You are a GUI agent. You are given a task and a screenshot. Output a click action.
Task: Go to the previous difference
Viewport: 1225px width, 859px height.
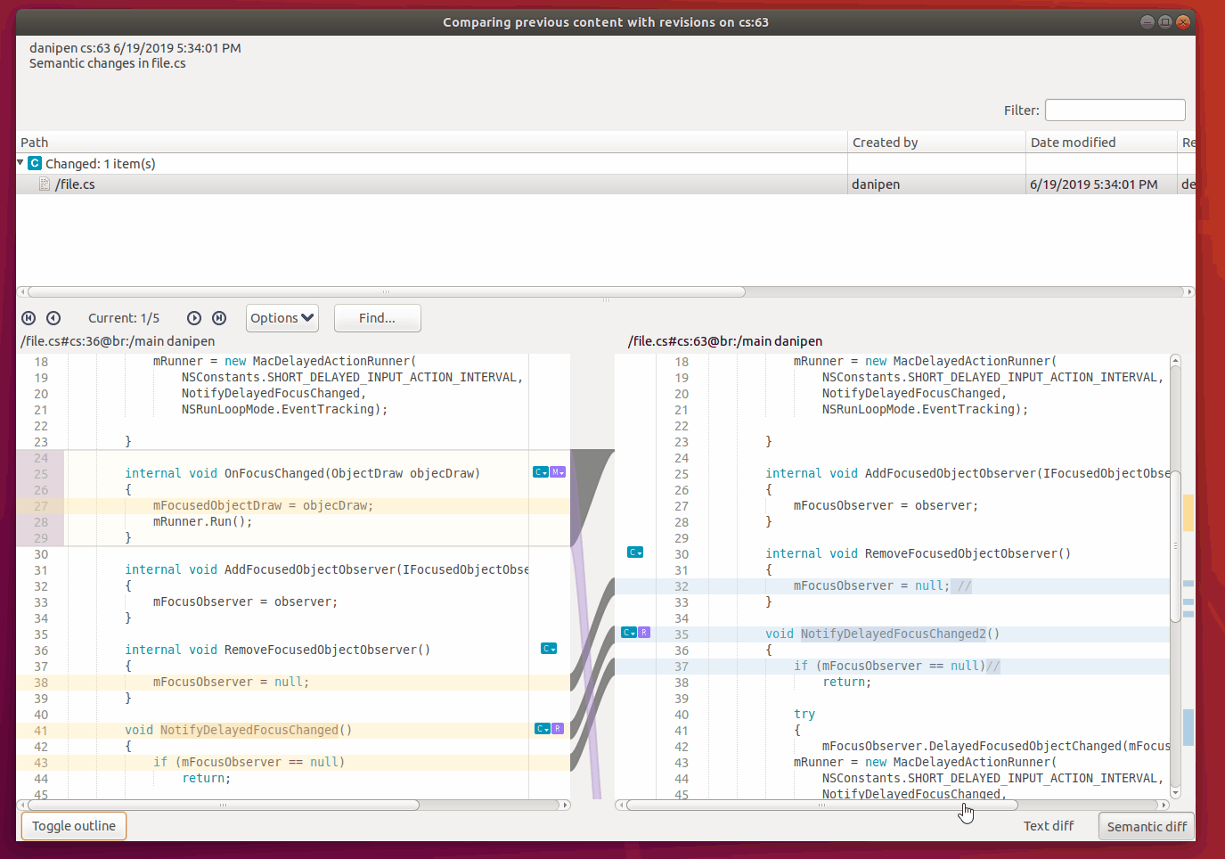[x=53, y=318]
